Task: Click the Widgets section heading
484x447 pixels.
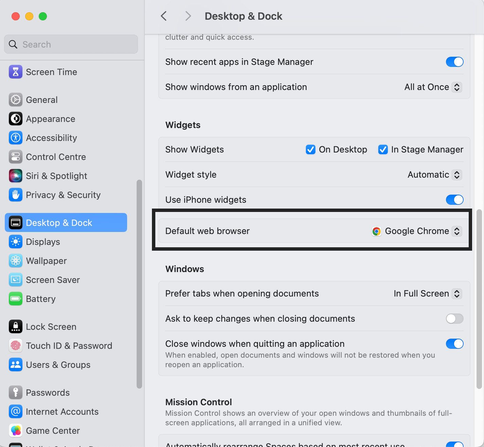Action: click(183, 125)
